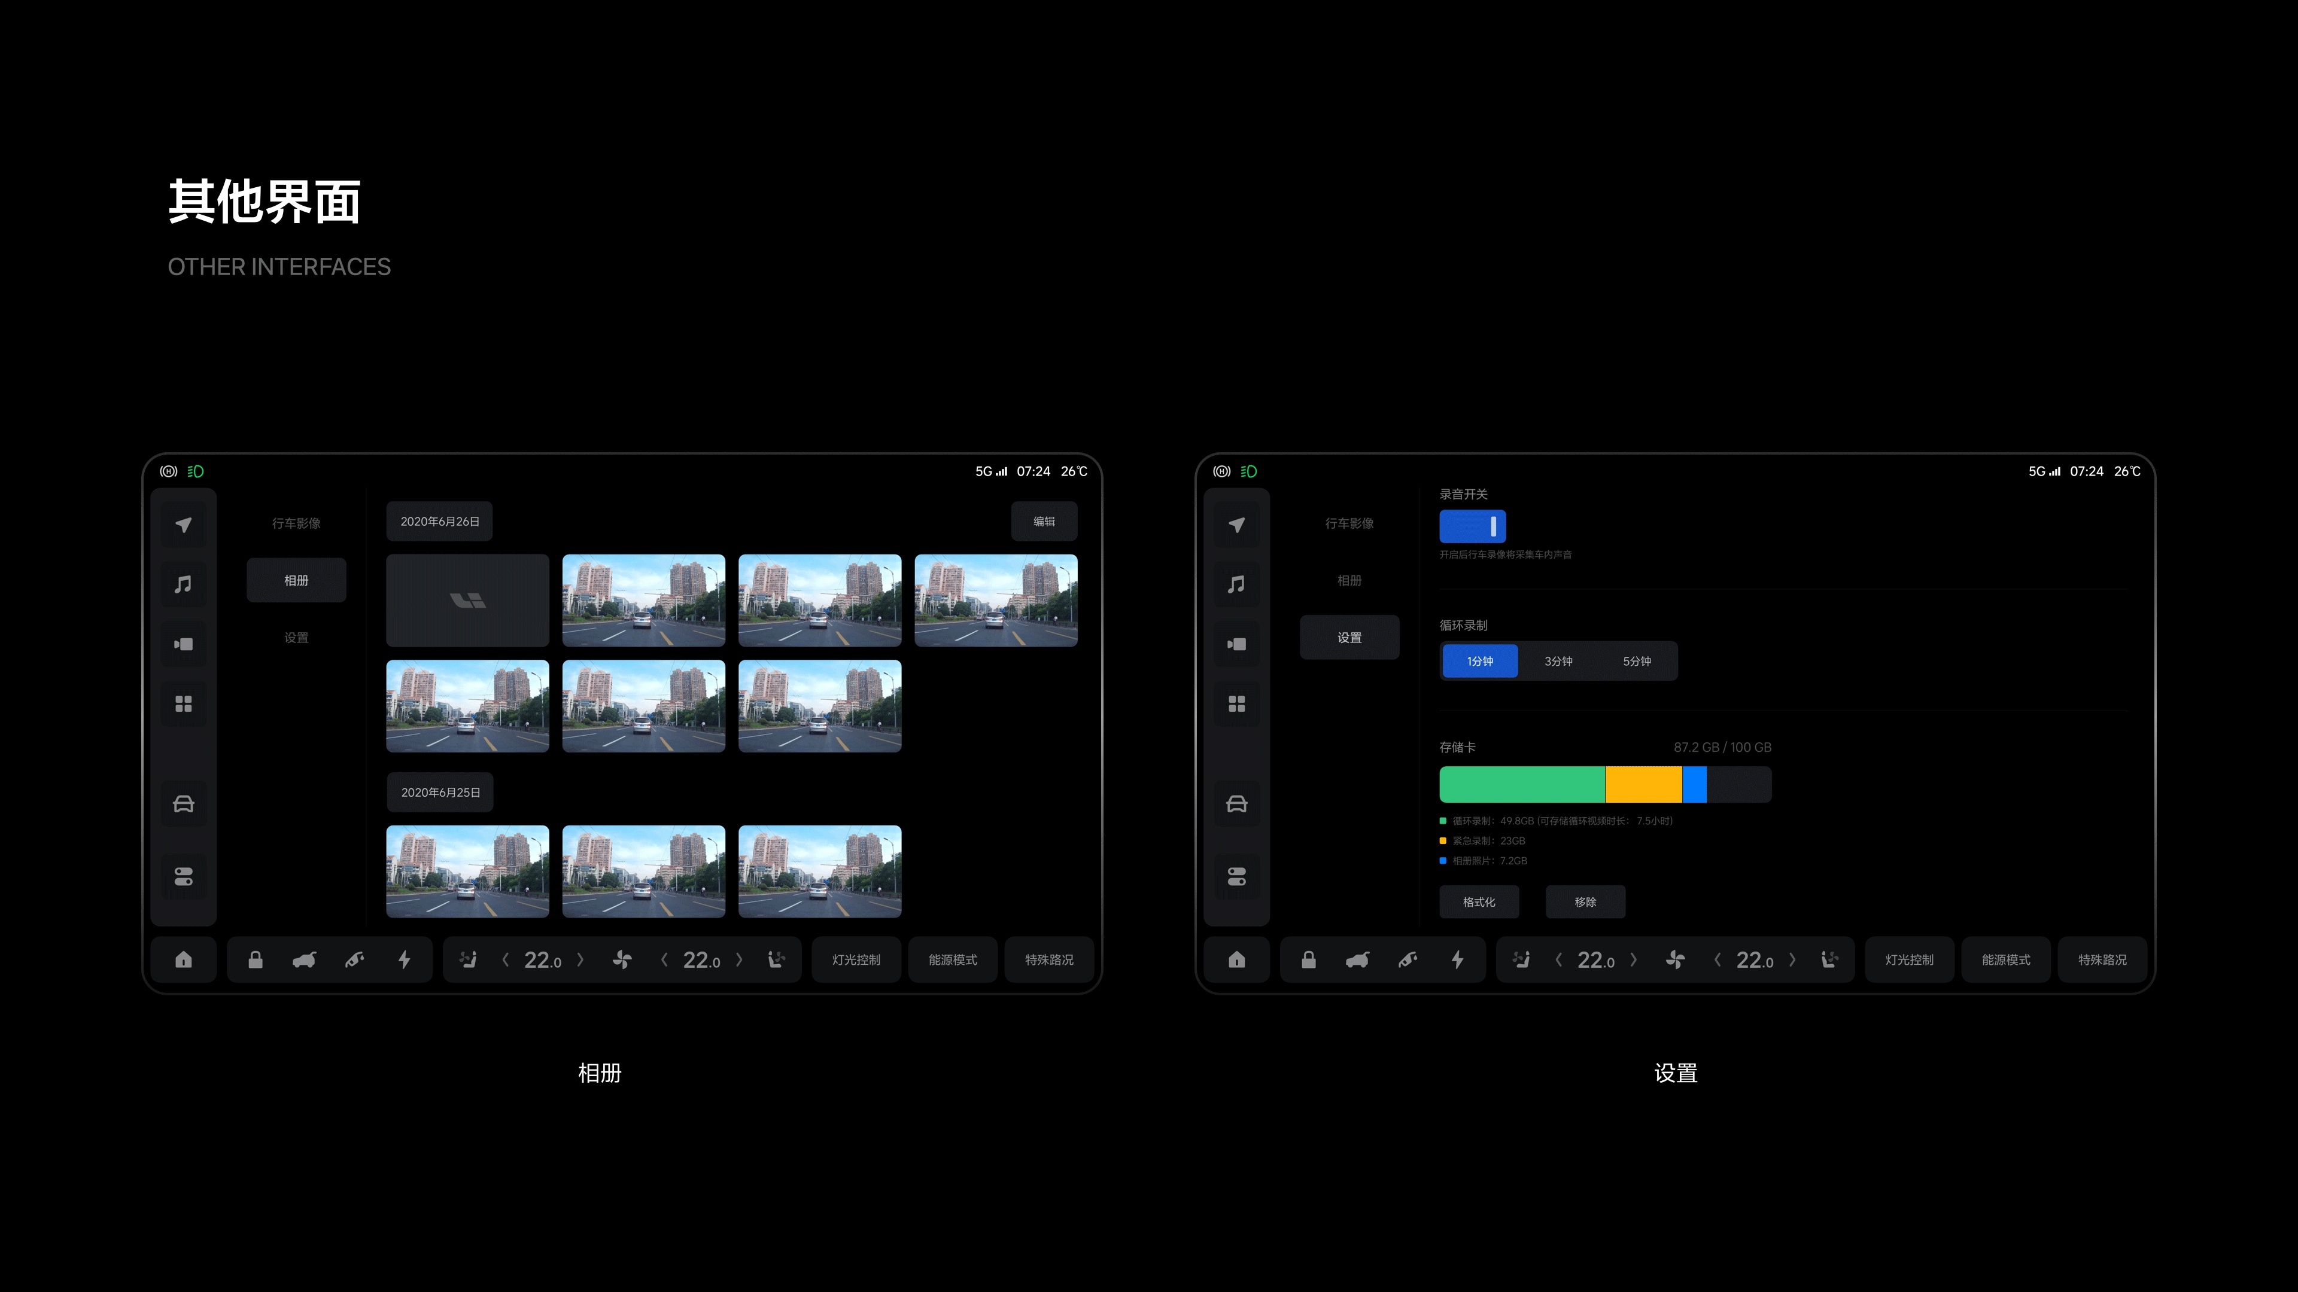Image resolution: width=2298 pixels, height=1292 pixels.
Task: Select 3分钟 loop recording option
Action: [x=1558, y=662]
